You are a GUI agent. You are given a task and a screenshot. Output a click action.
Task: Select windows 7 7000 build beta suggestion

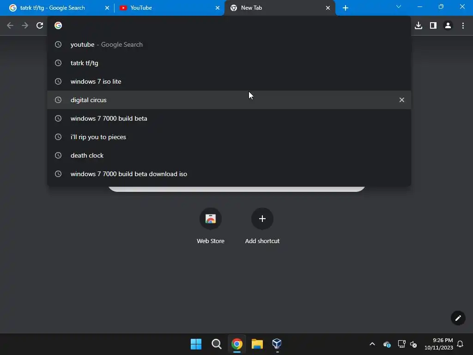pos(229,118)
